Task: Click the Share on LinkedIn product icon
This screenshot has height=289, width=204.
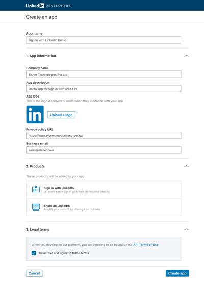Action: (x=36, y=207)
